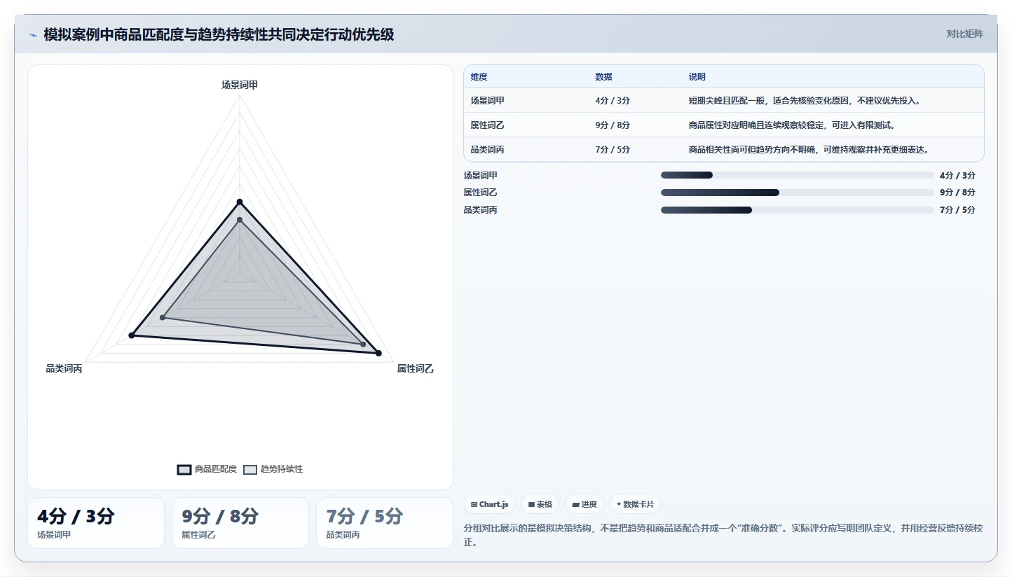Click the 说明 column header
This screenshot has width=1012, height=577.
[697, 76]
